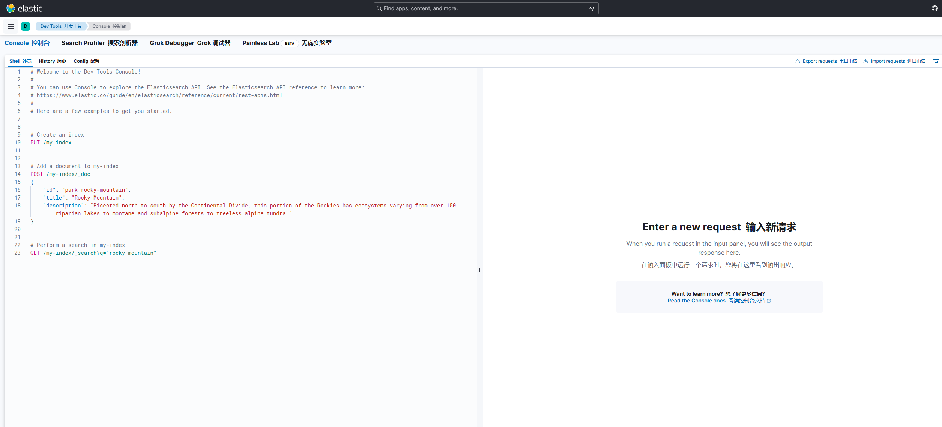Viewport: 942px width, 427px height.
Task: Click the PUT /my-index request line
Action: [x=51, y=143]
